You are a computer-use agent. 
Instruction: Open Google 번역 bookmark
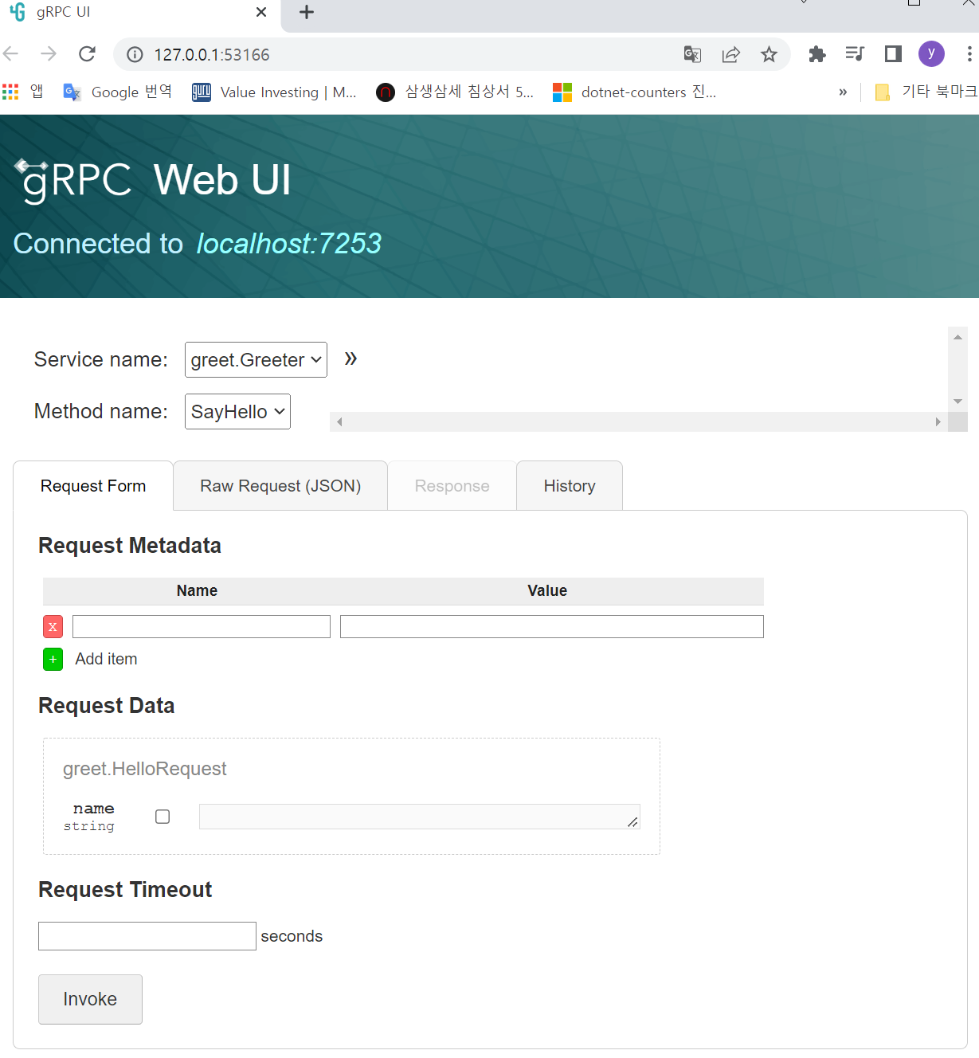coord(118,92)
